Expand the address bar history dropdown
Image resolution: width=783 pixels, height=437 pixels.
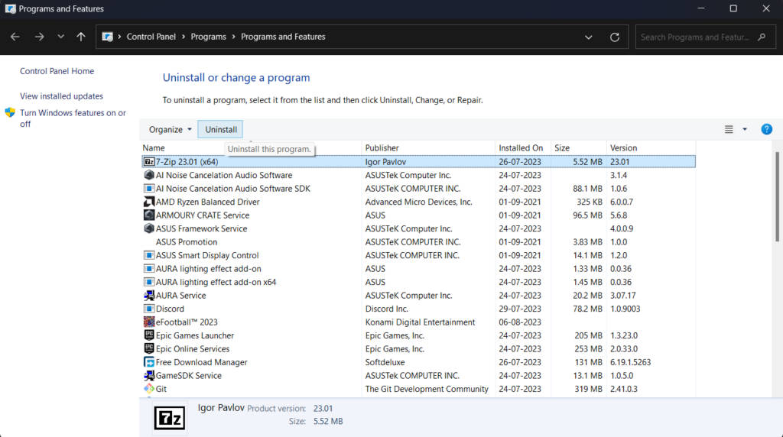(x=588, y=37)
